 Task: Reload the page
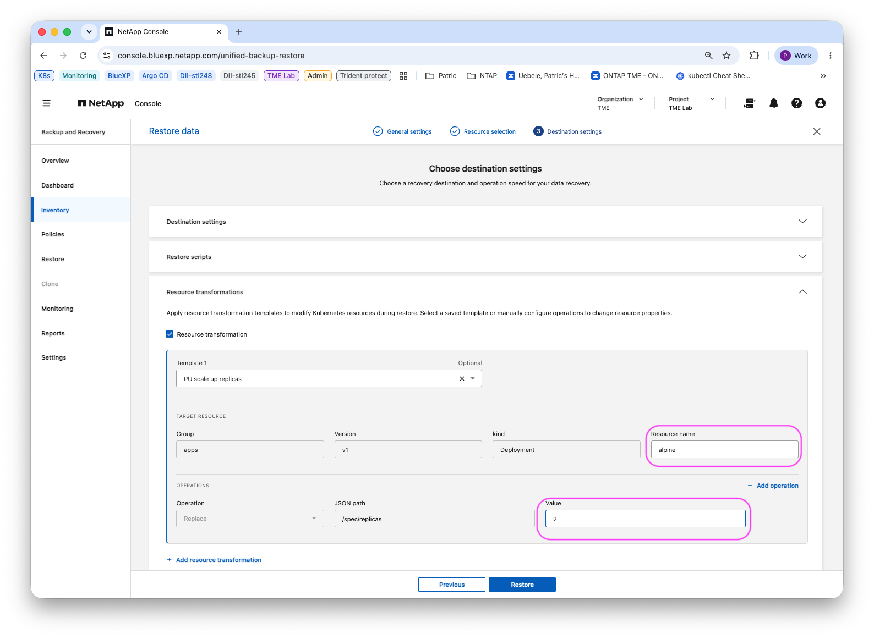pos(83,56)
